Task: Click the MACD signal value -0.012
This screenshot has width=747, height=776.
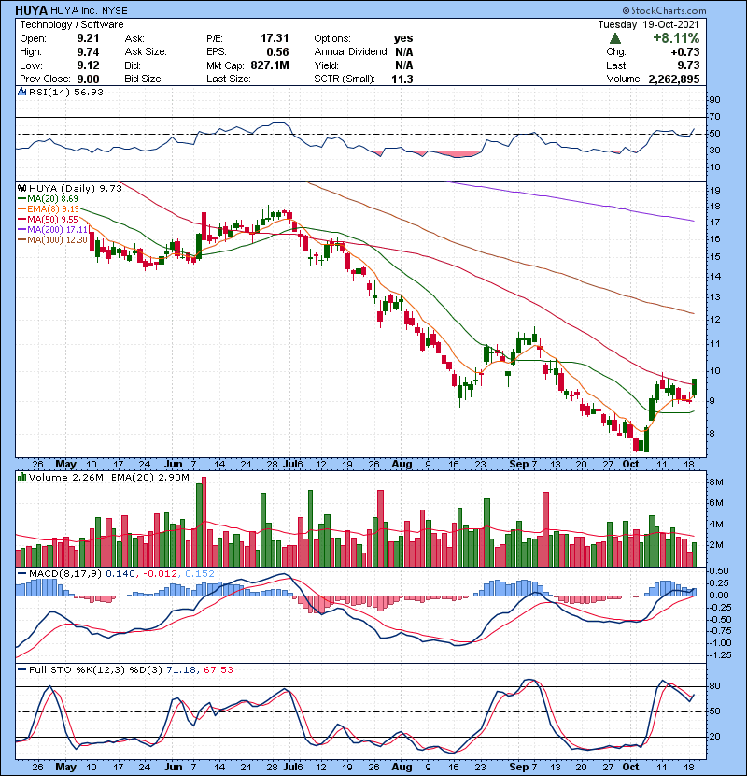Action: coord(161,574)
